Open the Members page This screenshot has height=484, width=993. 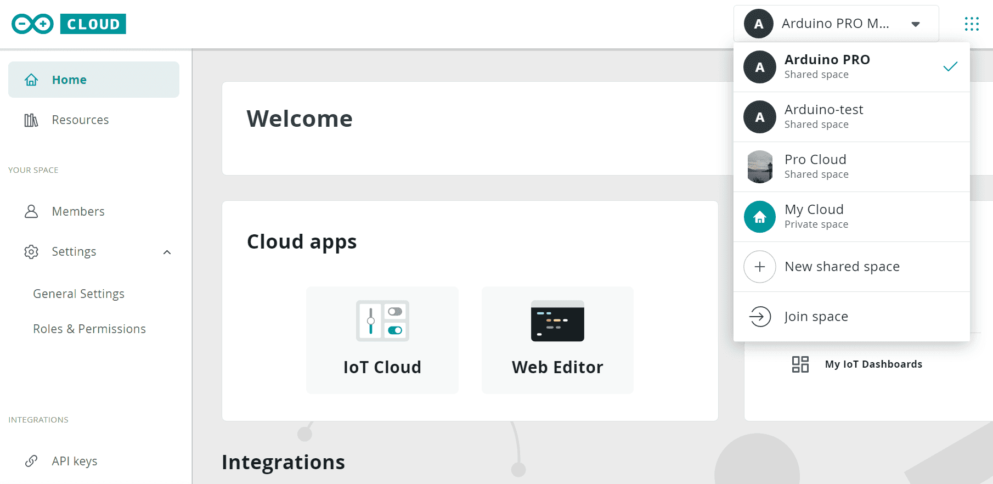[78, 211]
